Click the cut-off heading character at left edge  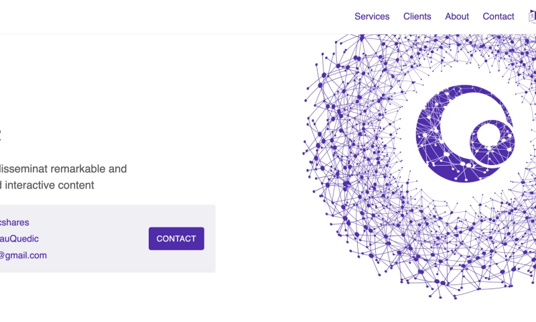pos(1,135)
